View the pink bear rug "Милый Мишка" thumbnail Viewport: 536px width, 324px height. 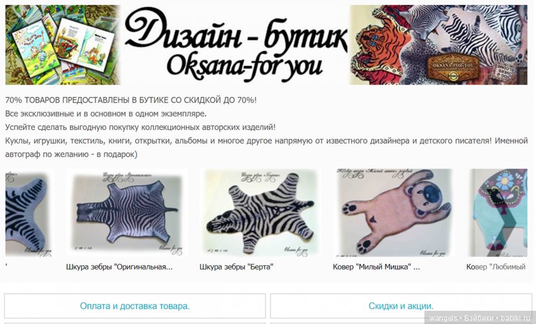(392, 212)
